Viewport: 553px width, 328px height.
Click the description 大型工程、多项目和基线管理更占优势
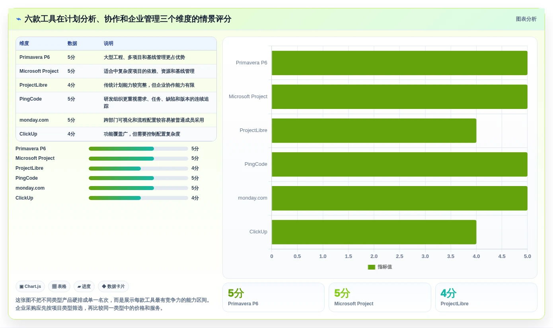click(x=144, y=57)
